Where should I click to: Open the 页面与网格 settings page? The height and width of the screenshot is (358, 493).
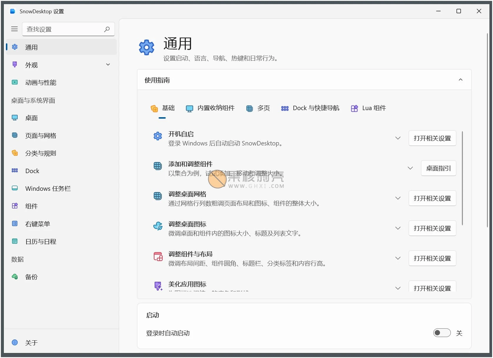(x=61, y=135)
